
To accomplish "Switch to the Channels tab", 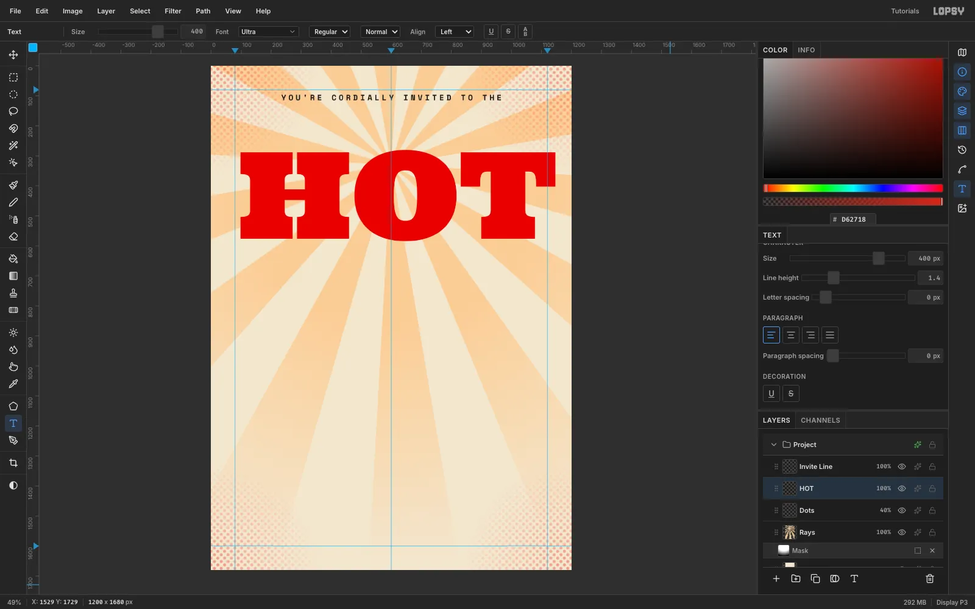I will 820,420.
